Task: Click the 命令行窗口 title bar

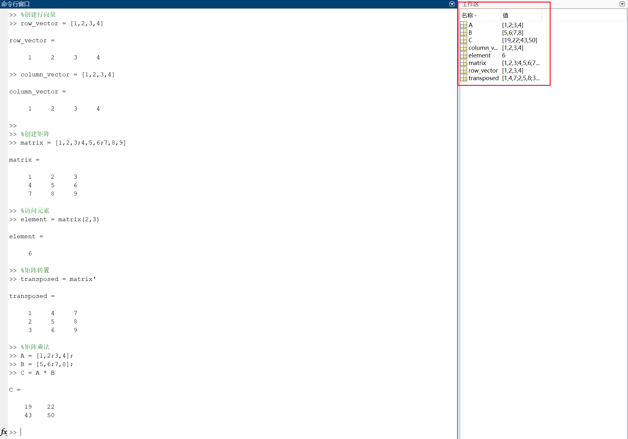Action: click(16, 4)
